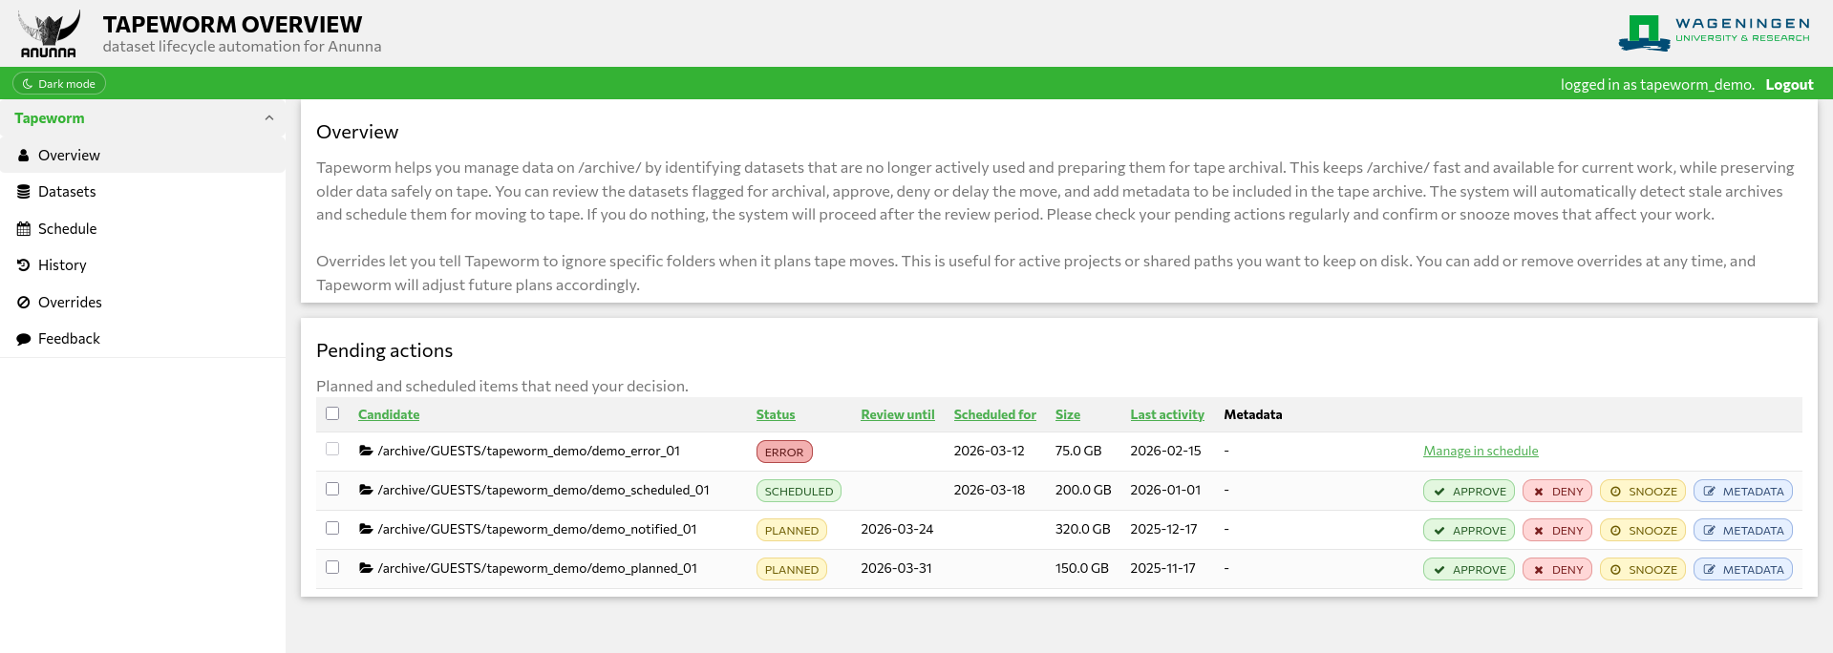Screen dimensions: 1833x653
Task: Sort pending actions by Last activity
Action: [1166, 414]
